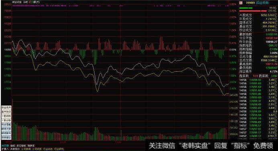The image size is (278, 151).
Task: Open the 公司新闻 link
Action: [x=26, y=149]
